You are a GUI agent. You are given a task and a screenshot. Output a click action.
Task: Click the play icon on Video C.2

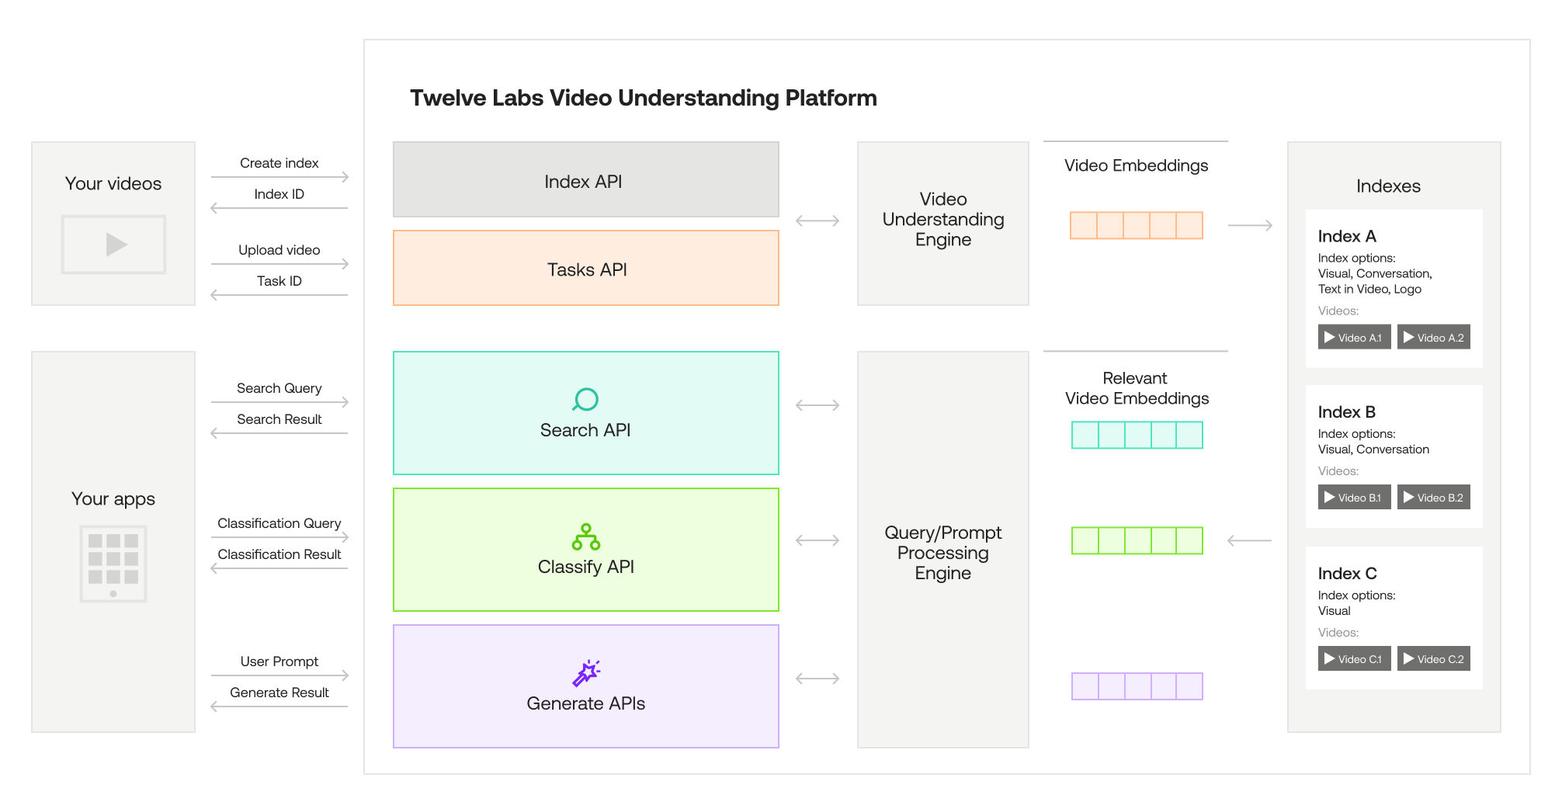(1409, 659)
